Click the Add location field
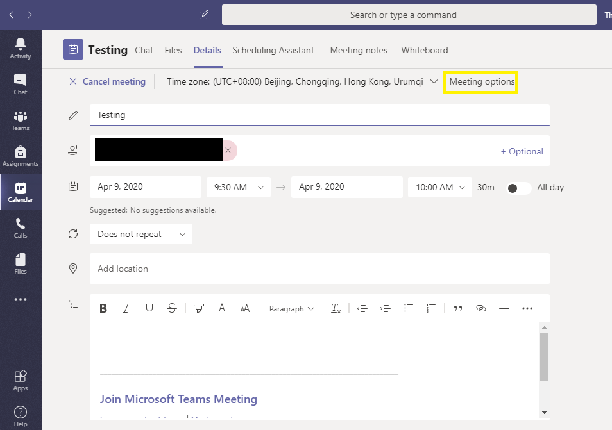The width and height of the screenshot is (612, 430). click(319, 269)
